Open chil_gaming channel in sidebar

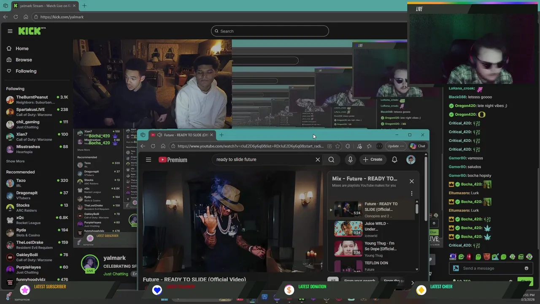pos(37,125)
